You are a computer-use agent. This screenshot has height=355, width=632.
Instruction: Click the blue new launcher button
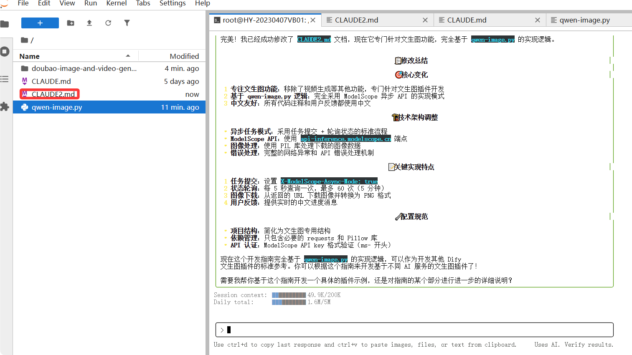click(40, 23)
